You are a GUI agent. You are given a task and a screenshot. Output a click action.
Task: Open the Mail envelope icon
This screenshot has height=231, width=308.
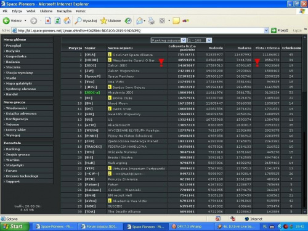click(x=139, y=21)
